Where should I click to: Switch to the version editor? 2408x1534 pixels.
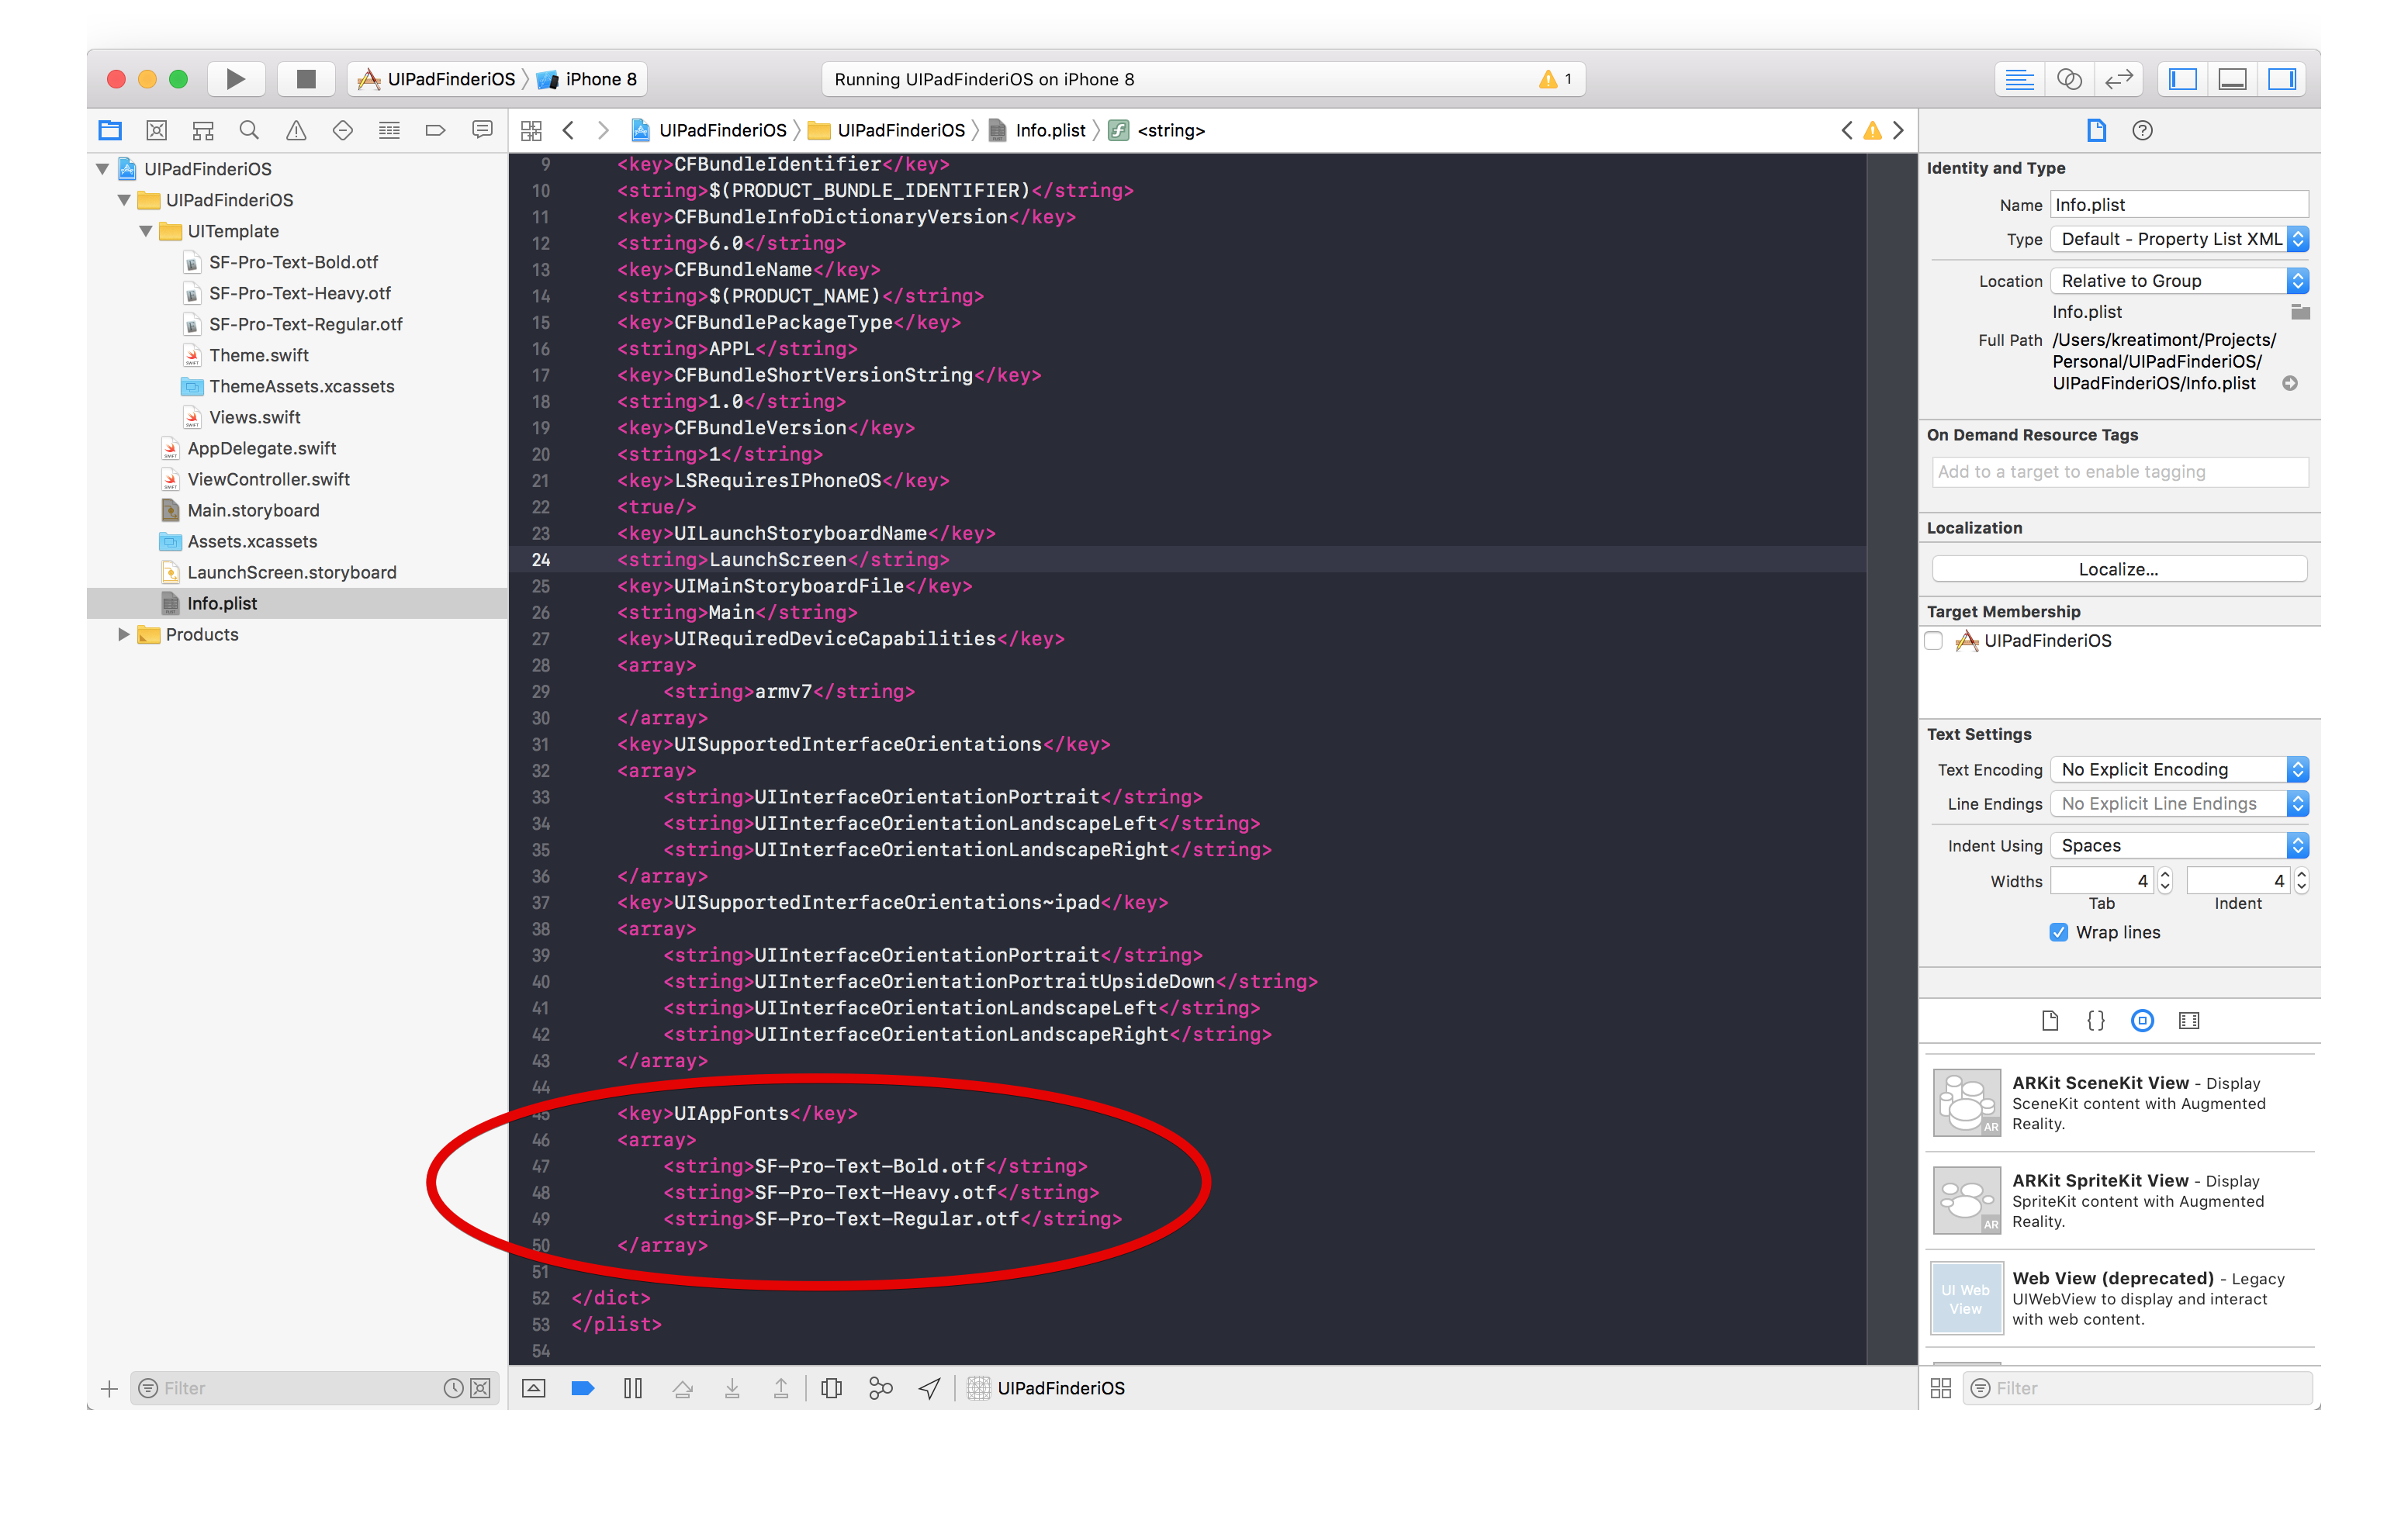click(2118, 79)
